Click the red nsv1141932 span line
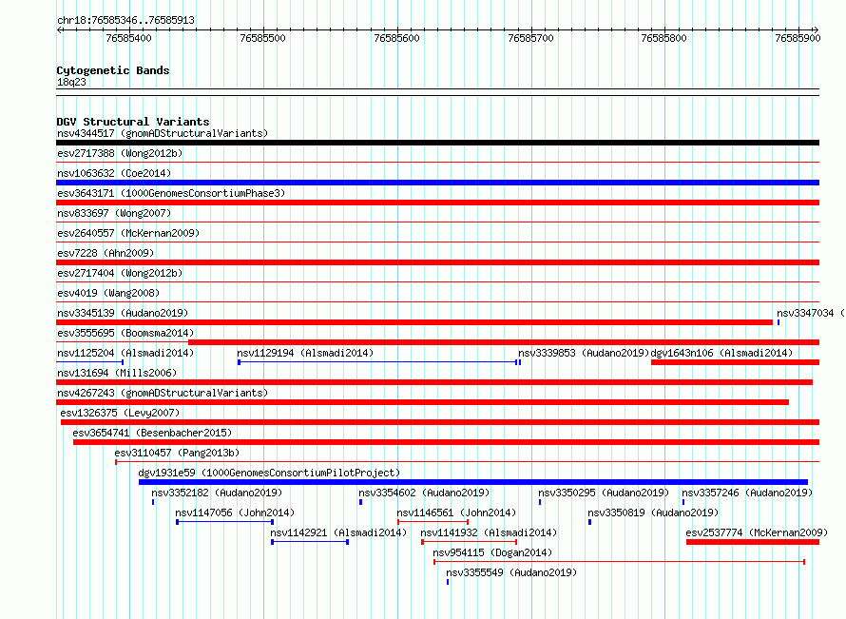The image size is (846, 619). point(469,542)
